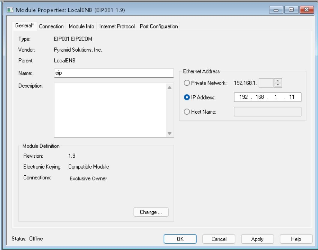The height and width of the screenshot is (250, 318).
Task: Click Description scrollbar up arrow
Action: coord(169,88)
